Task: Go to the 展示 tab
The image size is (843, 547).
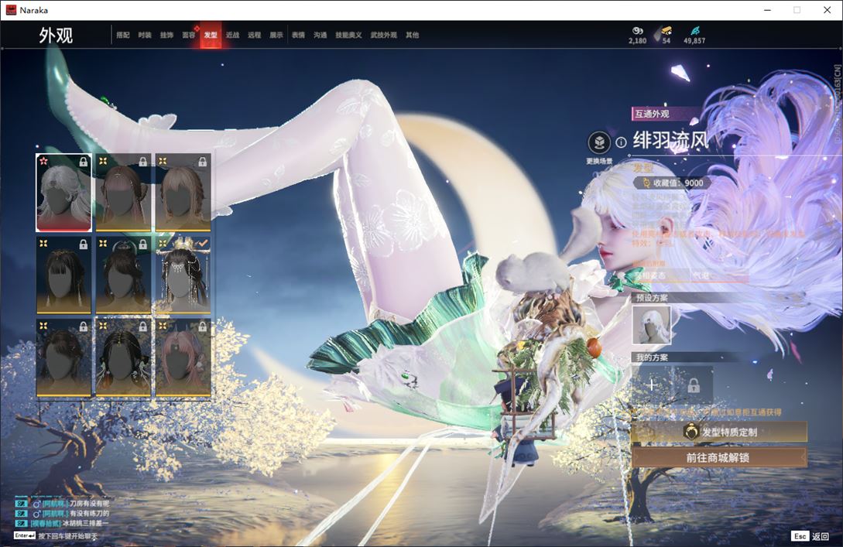Action: click(276, 35)
